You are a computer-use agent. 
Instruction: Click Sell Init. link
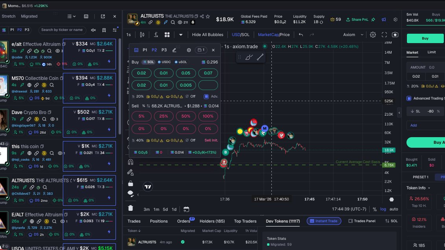pyautogui.click(x=211, y=140)
